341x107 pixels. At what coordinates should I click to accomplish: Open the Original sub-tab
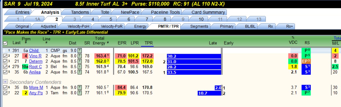22,26
